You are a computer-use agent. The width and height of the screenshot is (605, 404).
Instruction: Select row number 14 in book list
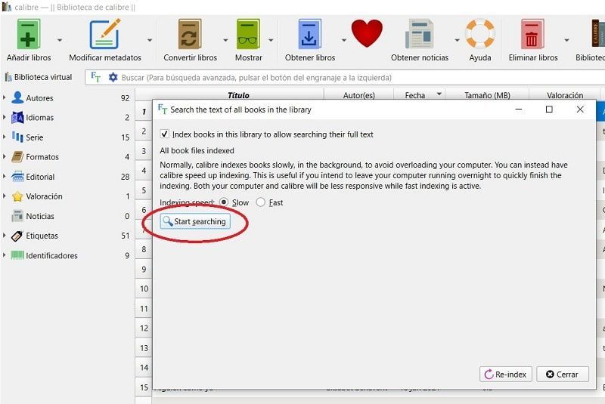(x=144, y=368)
